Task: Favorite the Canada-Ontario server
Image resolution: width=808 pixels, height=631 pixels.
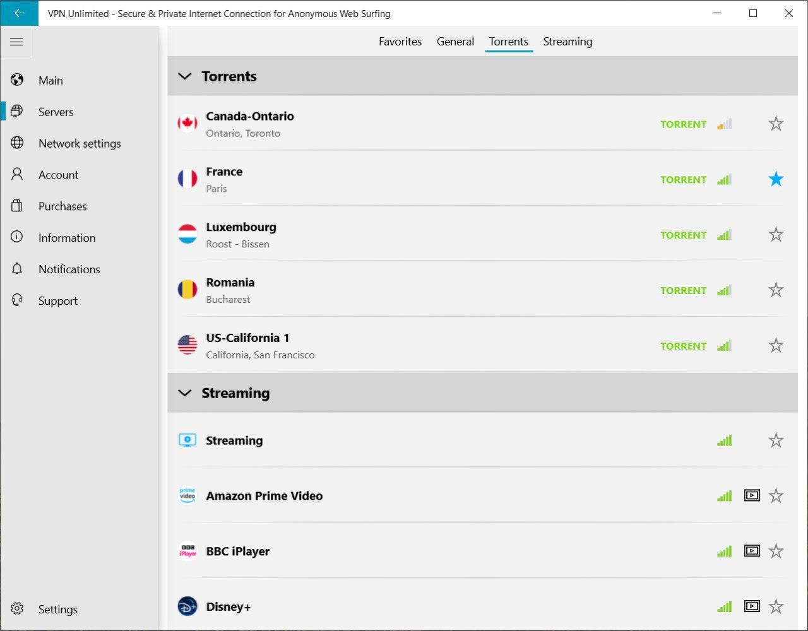Action: pos(776,124)
